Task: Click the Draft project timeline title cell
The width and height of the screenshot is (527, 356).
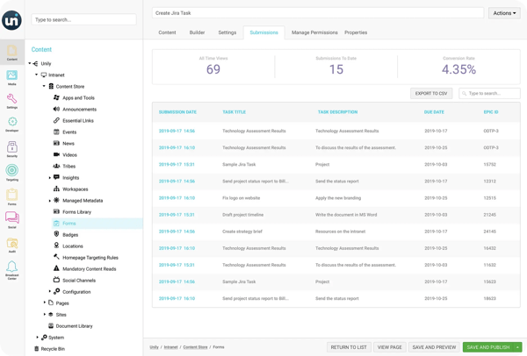Action: click(x=242, y=215)
